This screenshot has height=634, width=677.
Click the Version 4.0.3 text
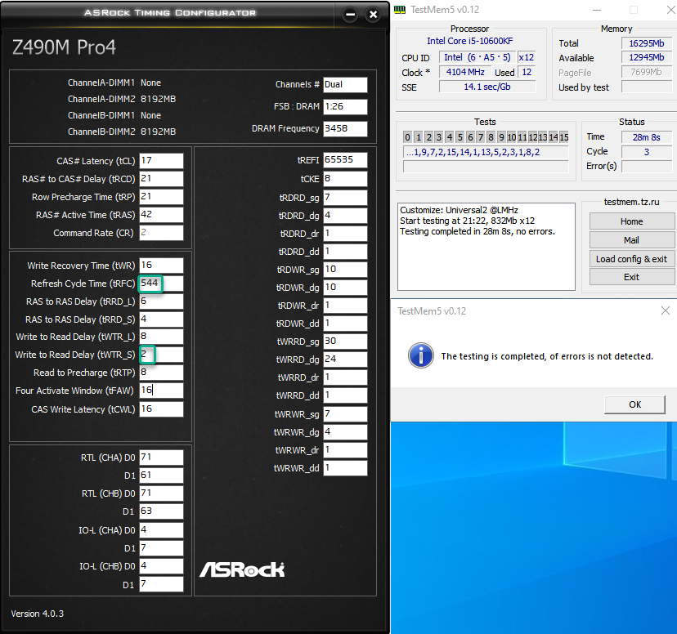pyautogui.click(x=37, y=614)
